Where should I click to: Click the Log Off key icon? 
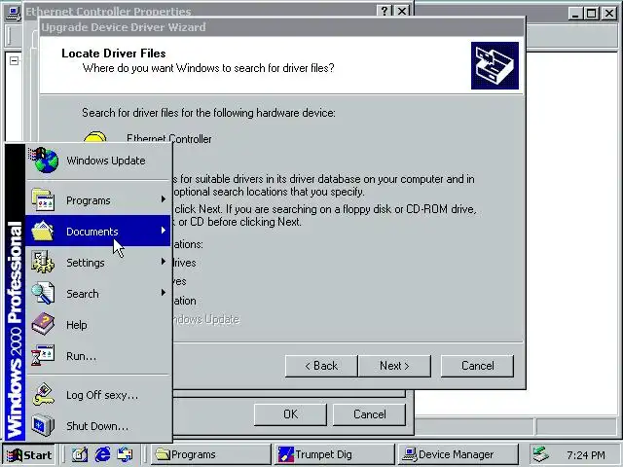[43, 394]
